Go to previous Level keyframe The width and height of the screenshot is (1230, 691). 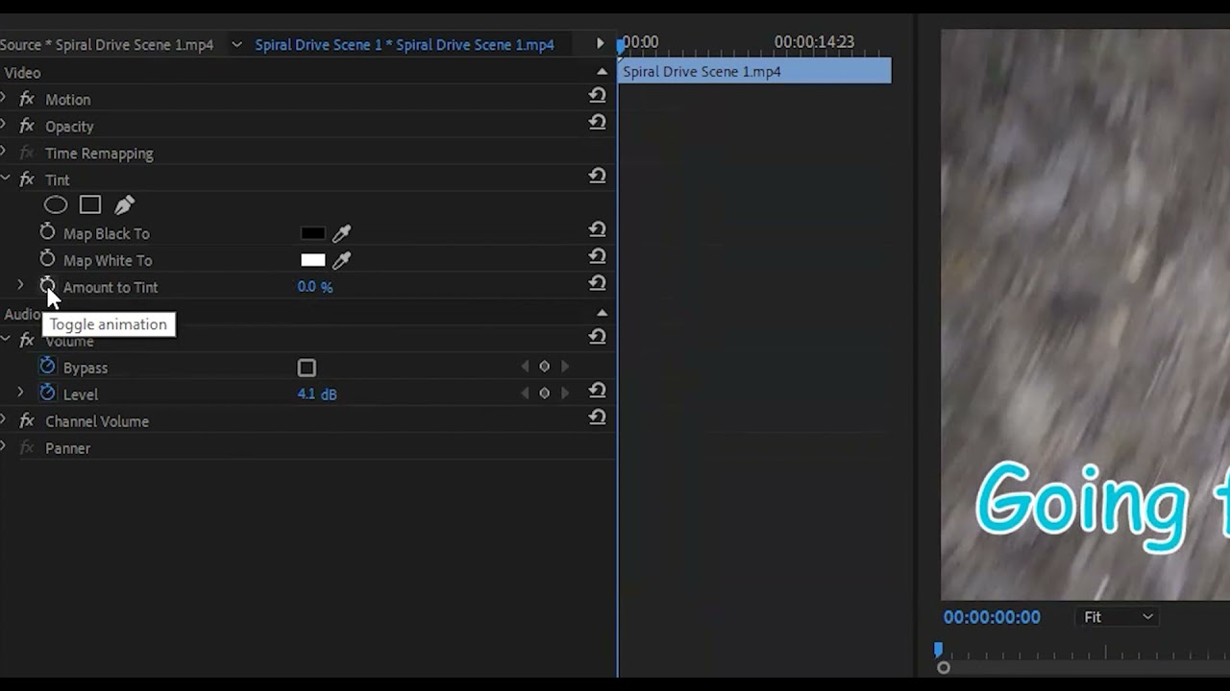tap(525, 393)
